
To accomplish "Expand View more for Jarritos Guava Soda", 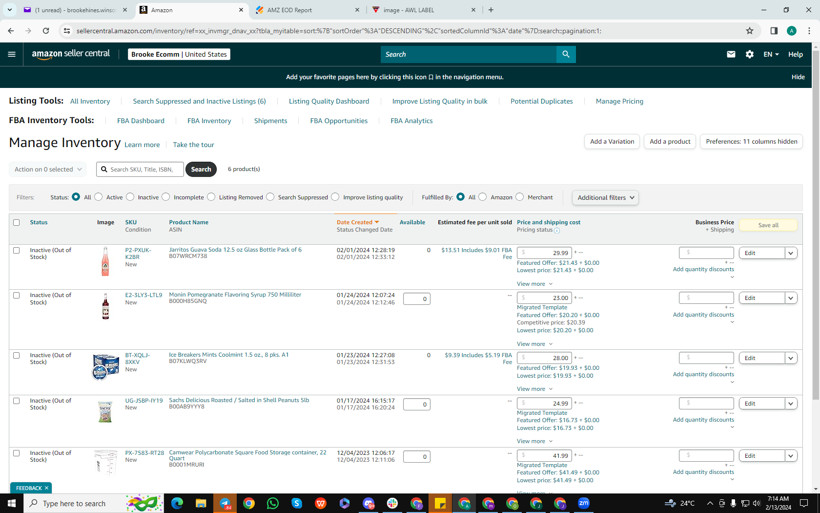I will pos(535,284).
